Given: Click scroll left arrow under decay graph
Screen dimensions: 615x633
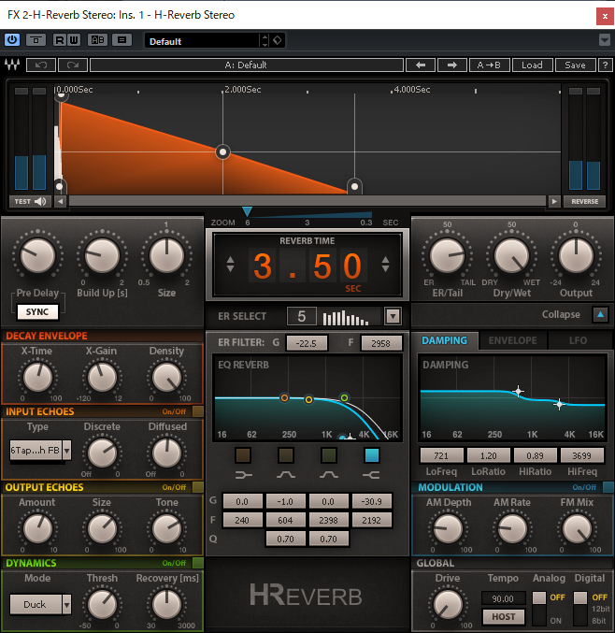Looking at the screenshot, I should tap(60, 201).
